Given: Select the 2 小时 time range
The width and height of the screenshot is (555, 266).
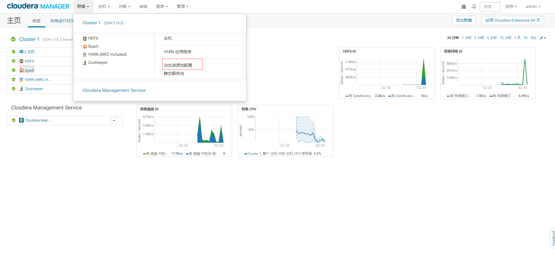Looking at the screenshot, I should pos(479,38).
